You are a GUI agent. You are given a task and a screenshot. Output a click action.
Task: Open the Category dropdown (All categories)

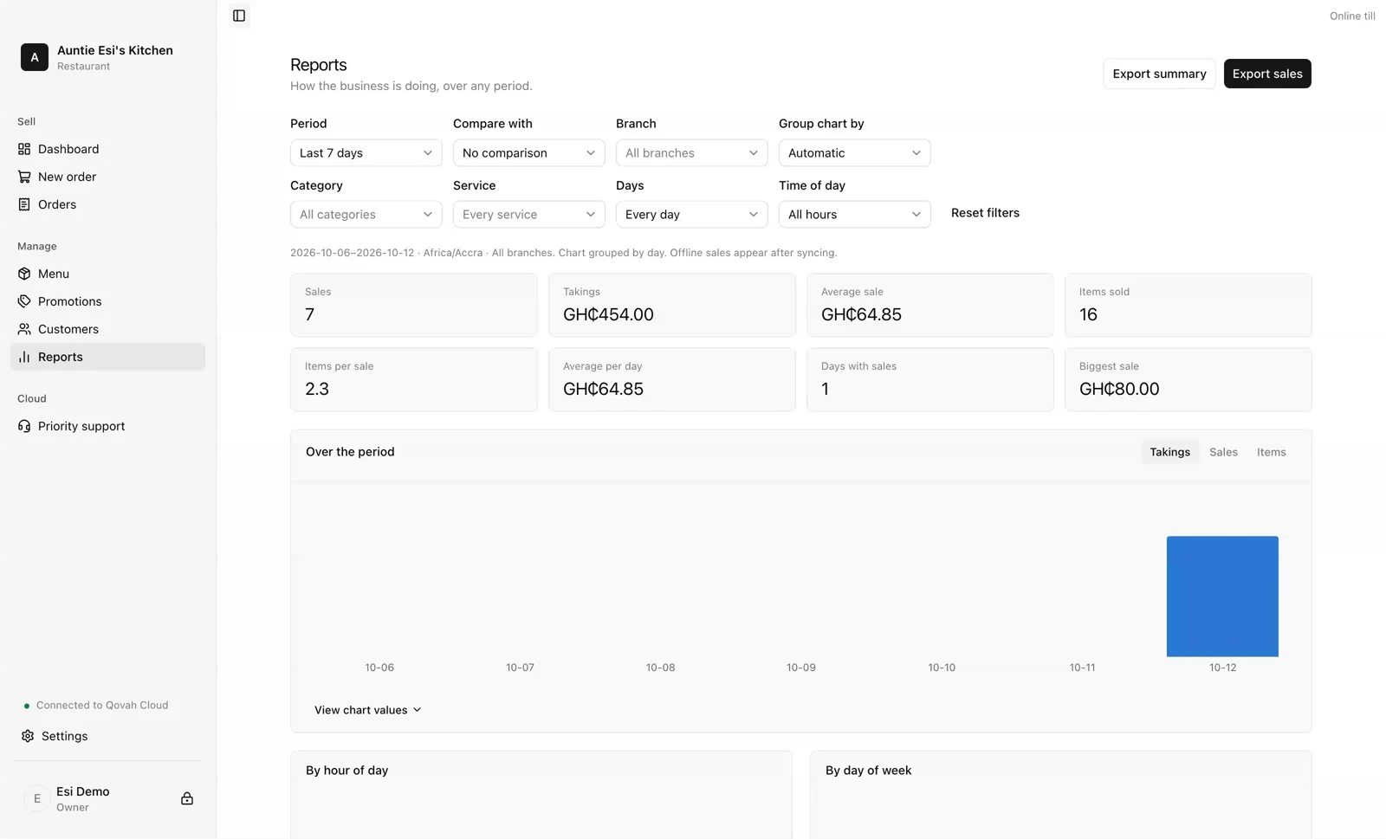click(366, 214)
